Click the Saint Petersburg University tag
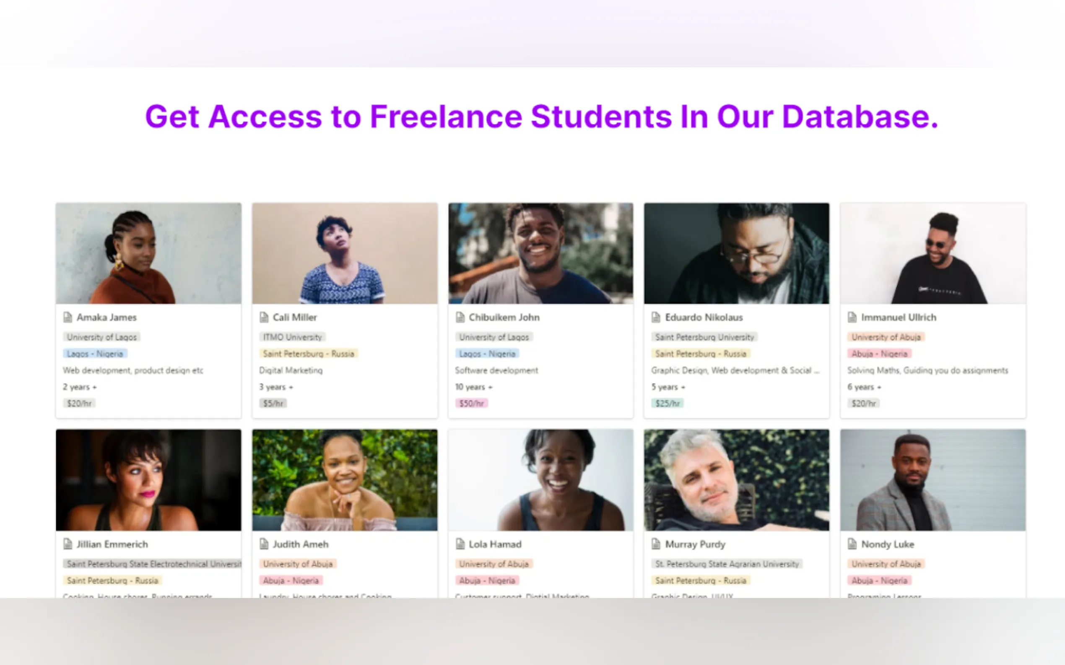 704,338
